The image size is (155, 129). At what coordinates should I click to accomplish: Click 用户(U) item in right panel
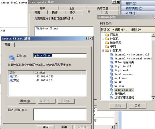pyautogui.click(x=131, y=3)
